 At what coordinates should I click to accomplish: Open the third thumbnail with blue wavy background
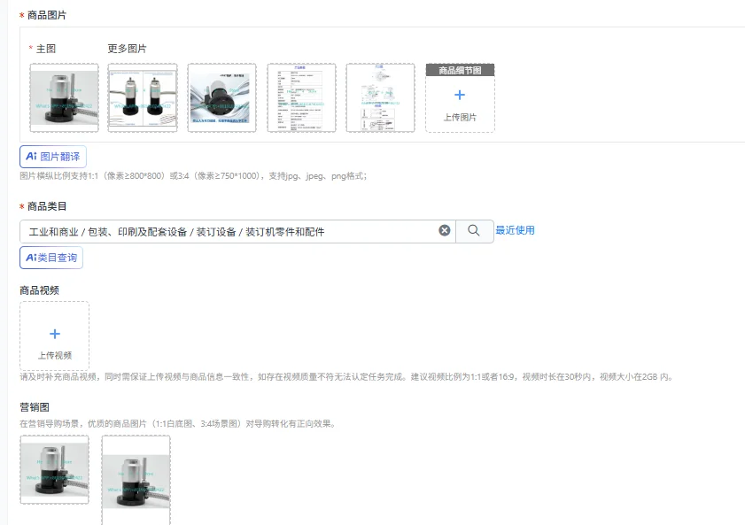[x=221, y=97]
